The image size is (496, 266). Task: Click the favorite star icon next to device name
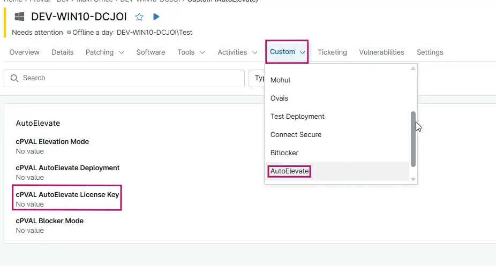(x=139, y=17)
